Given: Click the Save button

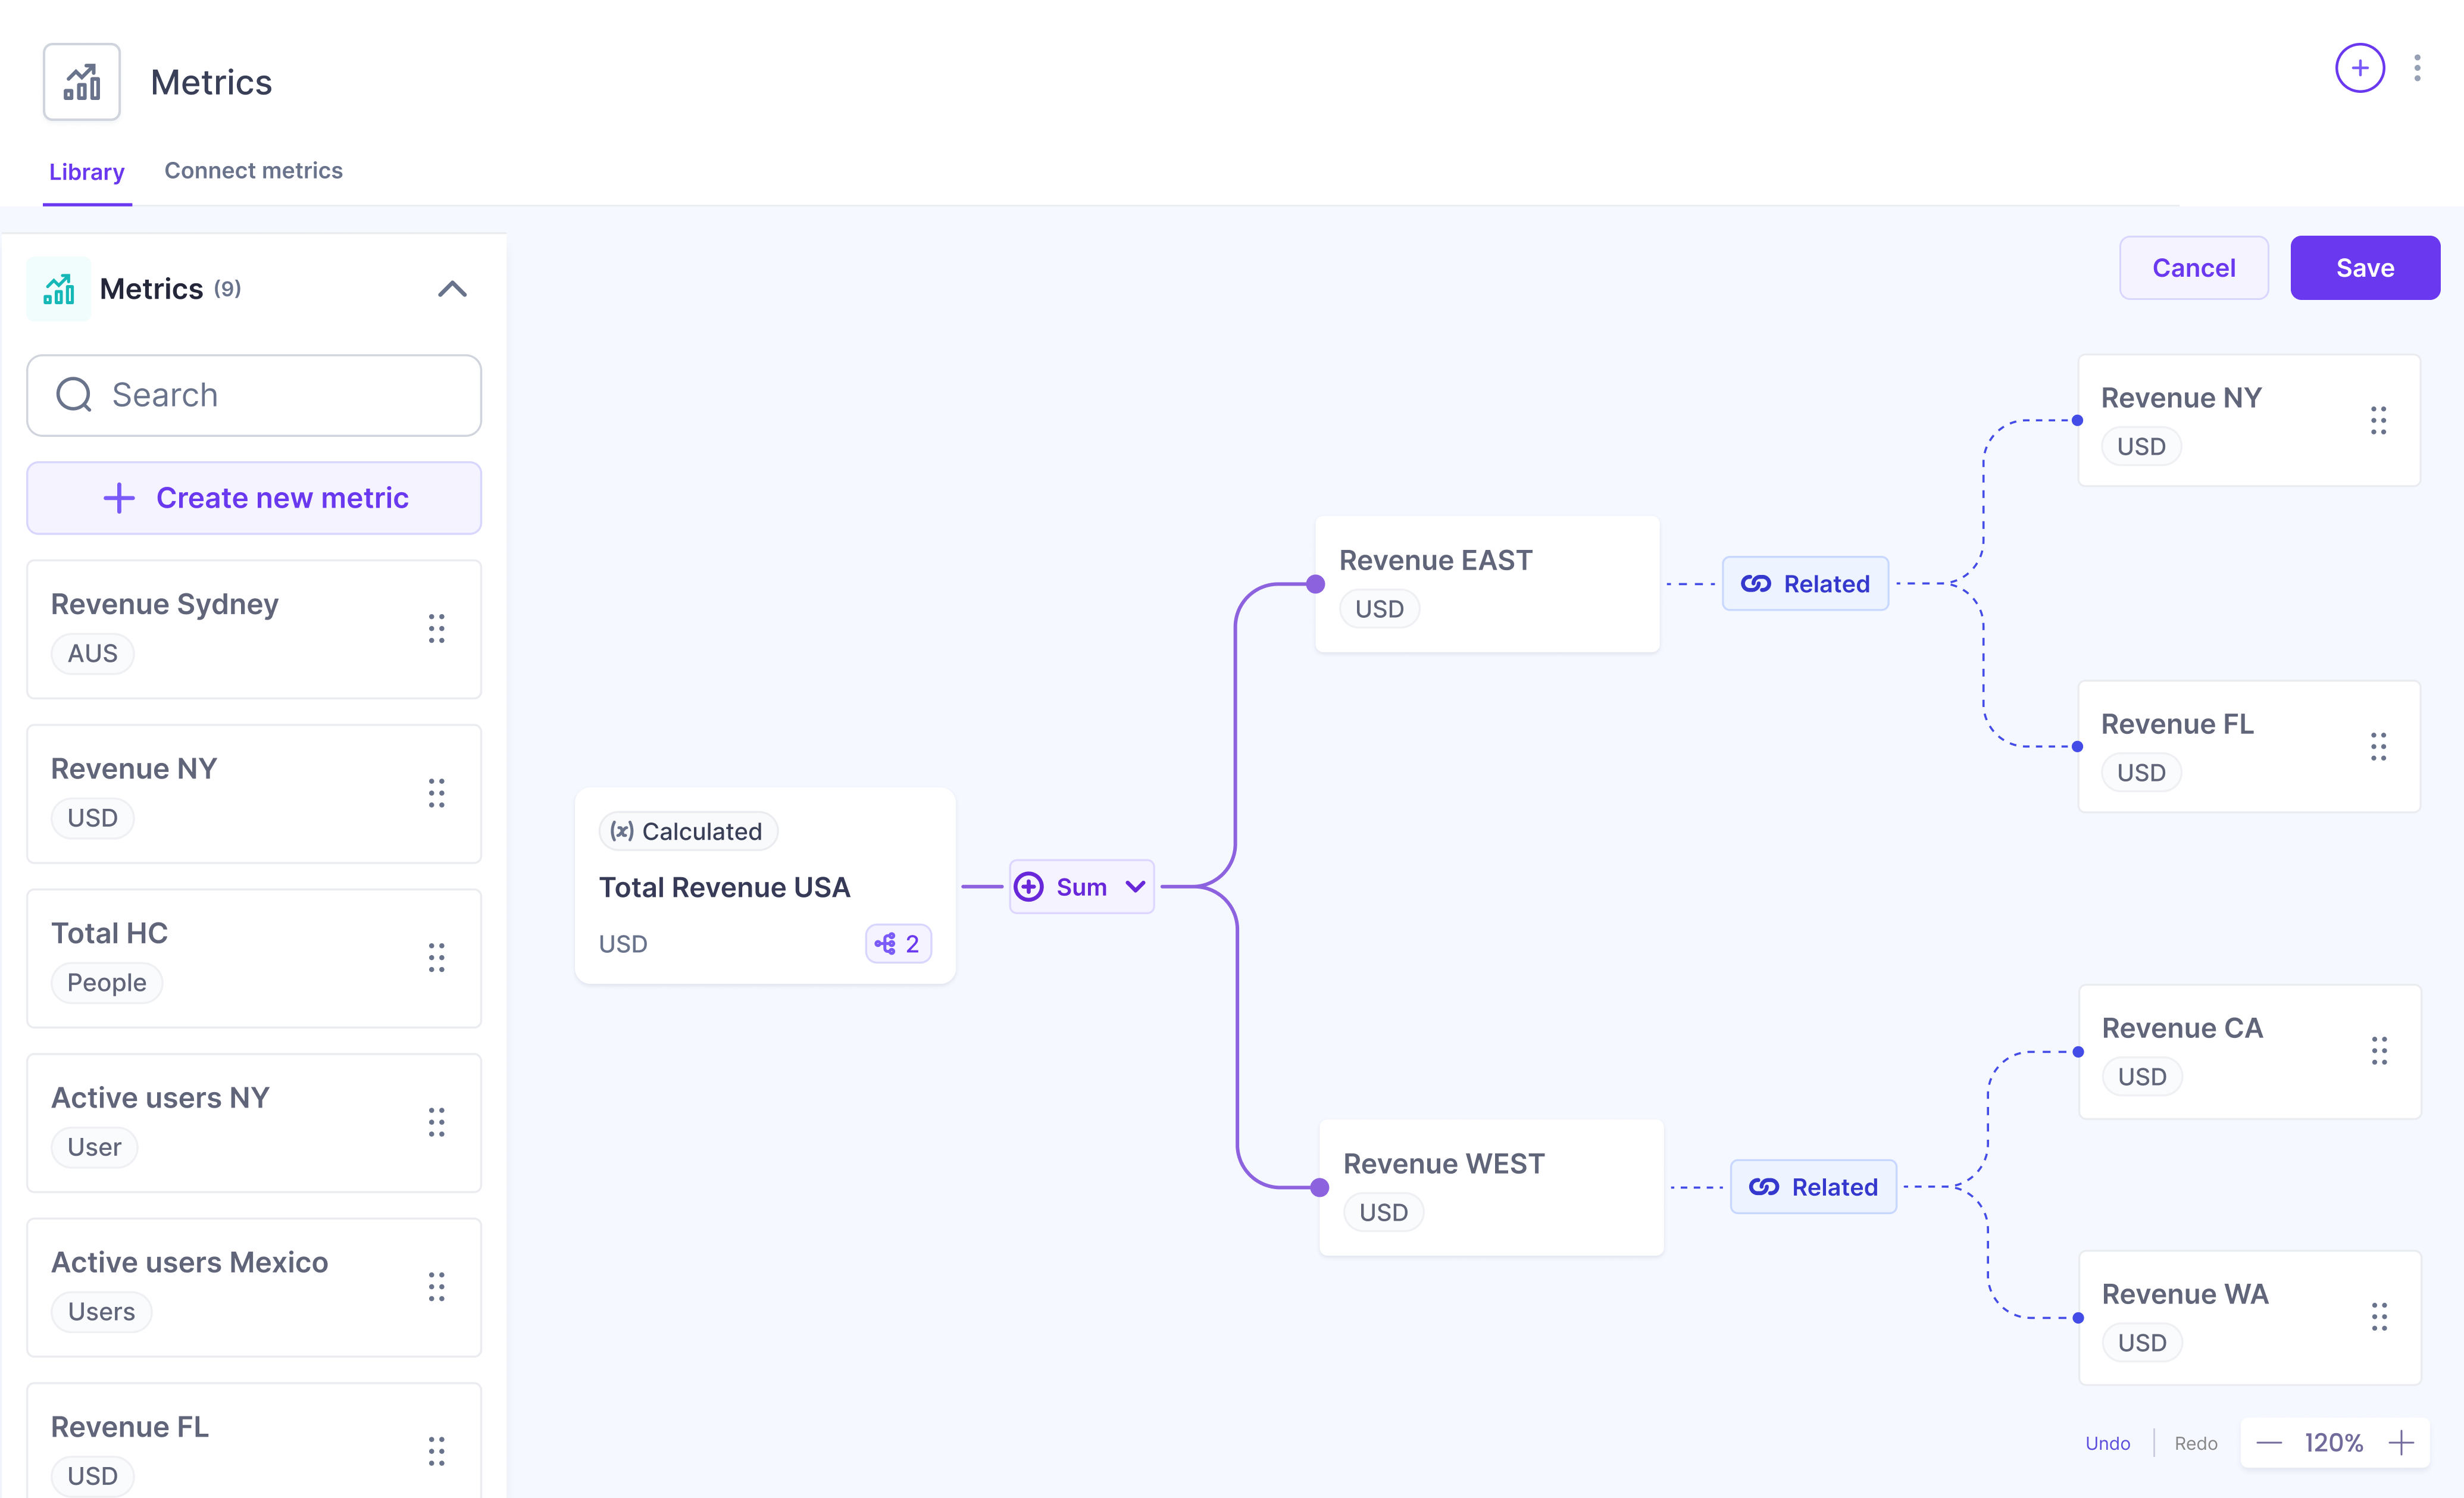Looking at the screenshot, I should [x=2365, y=267].
